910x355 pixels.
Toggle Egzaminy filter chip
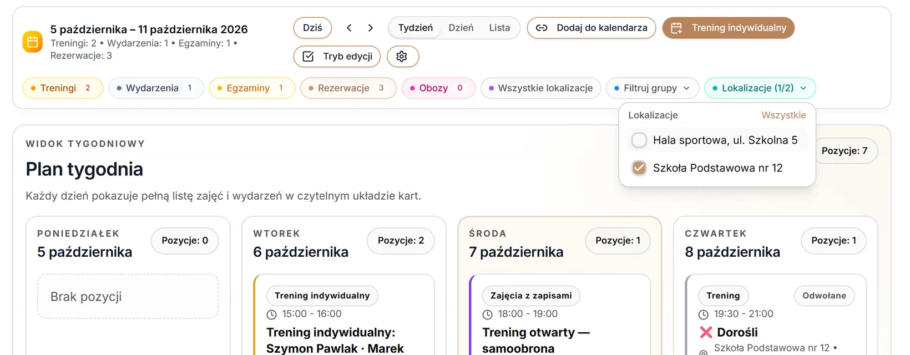[x=252, y=88]
